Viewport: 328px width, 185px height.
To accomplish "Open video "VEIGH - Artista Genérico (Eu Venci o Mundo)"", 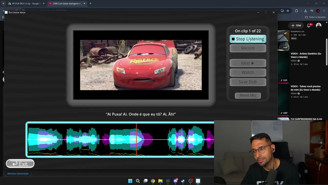I will [306, 55].
